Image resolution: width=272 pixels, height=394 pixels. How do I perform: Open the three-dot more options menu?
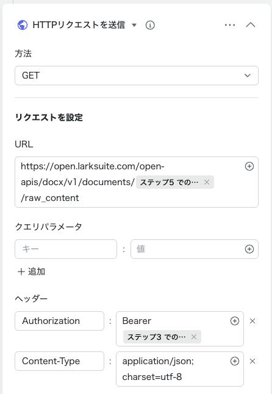(x=230, y=25)
